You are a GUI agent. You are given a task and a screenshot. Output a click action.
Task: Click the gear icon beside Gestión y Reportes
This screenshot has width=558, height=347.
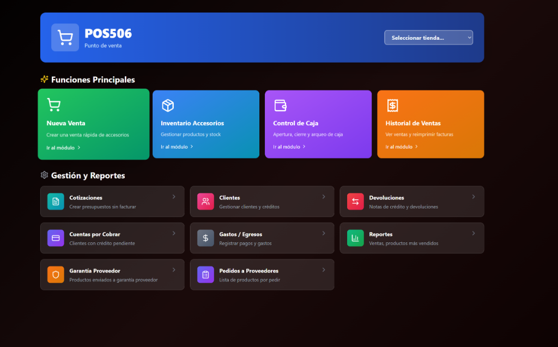(x=44, y=175)
